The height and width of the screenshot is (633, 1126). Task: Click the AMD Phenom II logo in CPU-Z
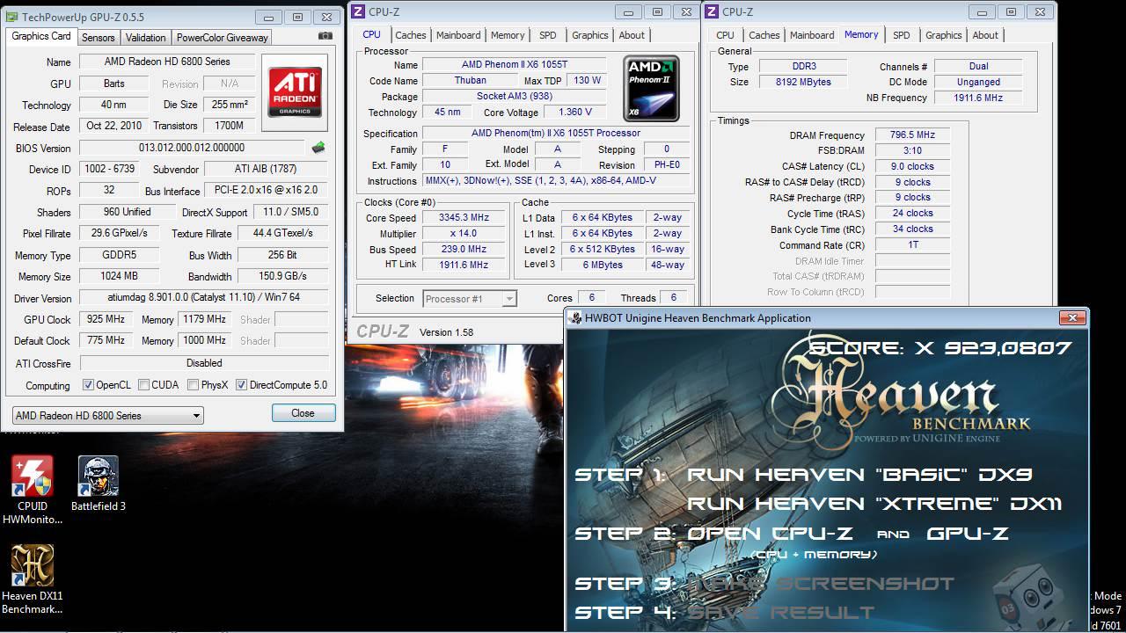point(652,90)
